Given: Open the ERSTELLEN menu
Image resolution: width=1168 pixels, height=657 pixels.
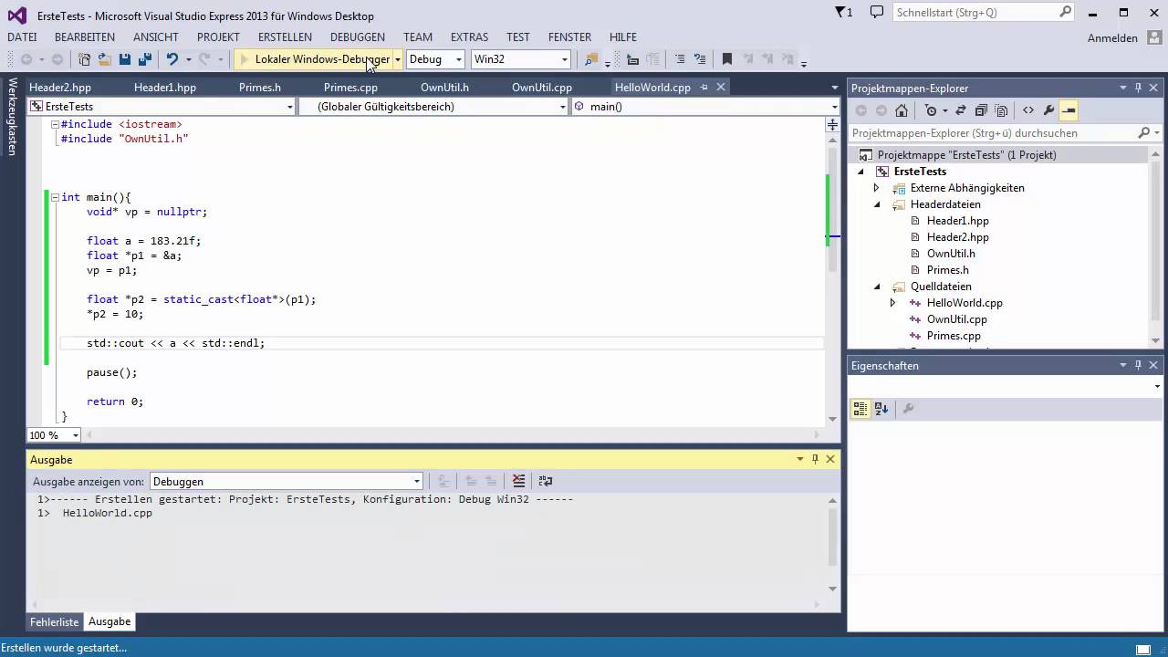Looking at the screenshot, I should pyautogui.click(x=285, y=36).
